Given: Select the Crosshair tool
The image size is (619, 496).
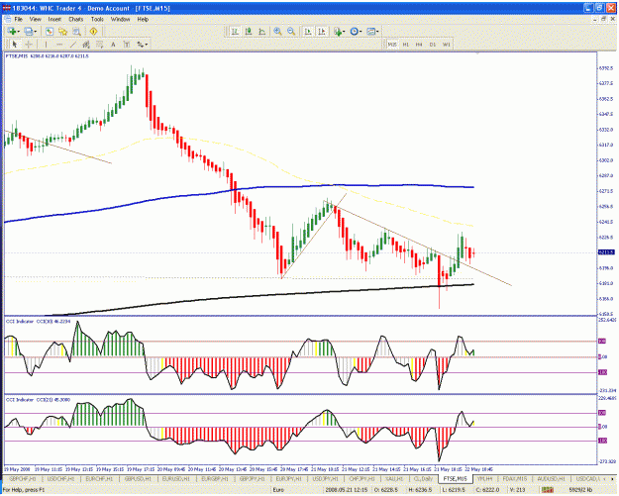Looking at the screenshot, I should [x=29, y=45].
